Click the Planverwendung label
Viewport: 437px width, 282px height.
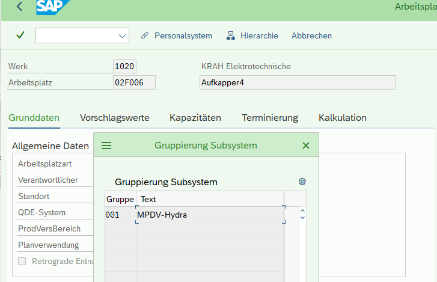point(49,245)
